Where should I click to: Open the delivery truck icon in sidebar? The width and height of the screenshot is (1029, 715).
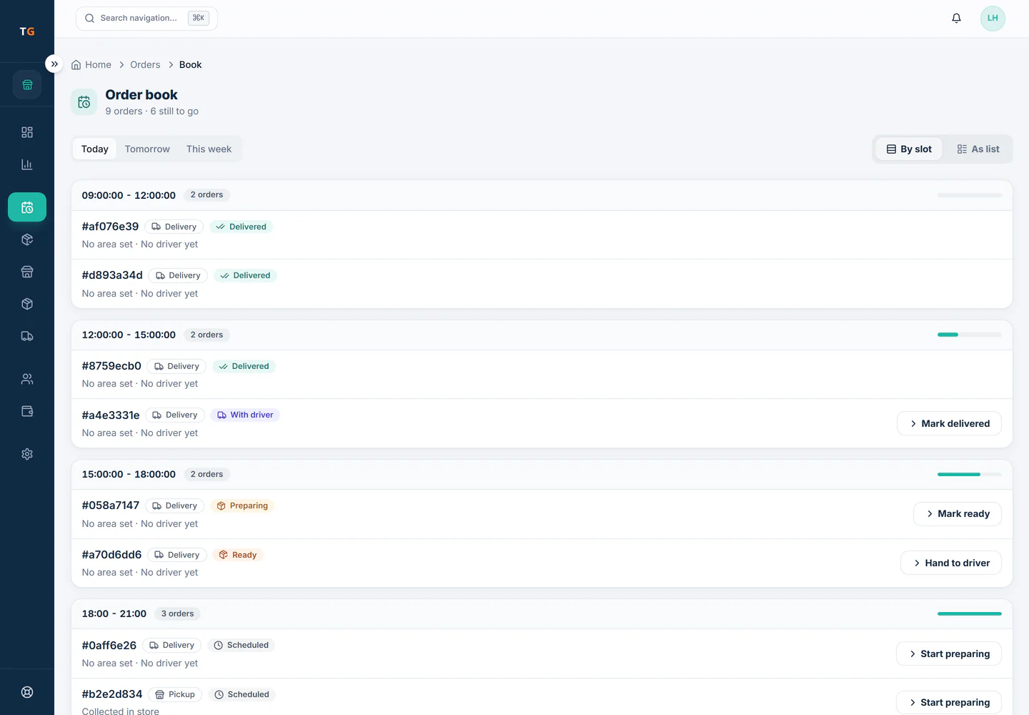(x=27, y=336)
